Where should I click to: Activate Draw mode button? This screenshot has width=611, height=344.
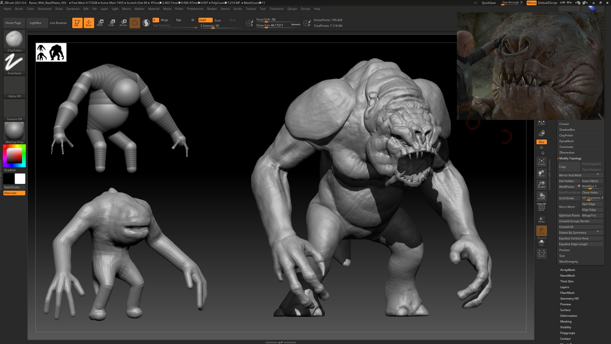click(89, 23)
